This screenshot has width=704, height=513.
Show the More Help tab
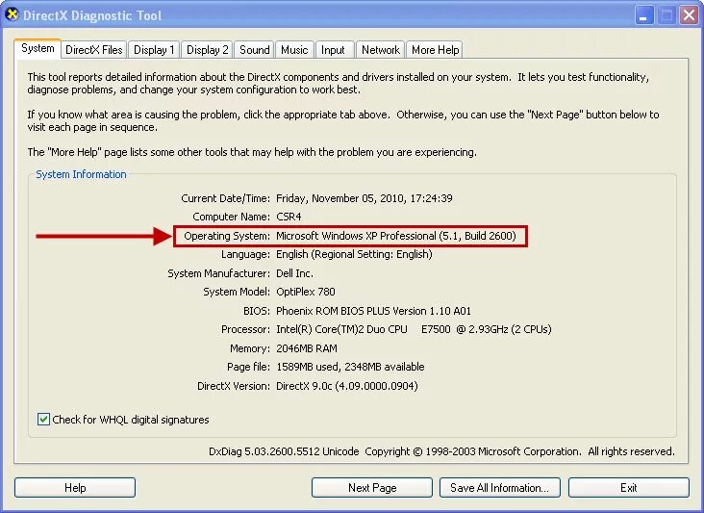(x=435, y=50)
